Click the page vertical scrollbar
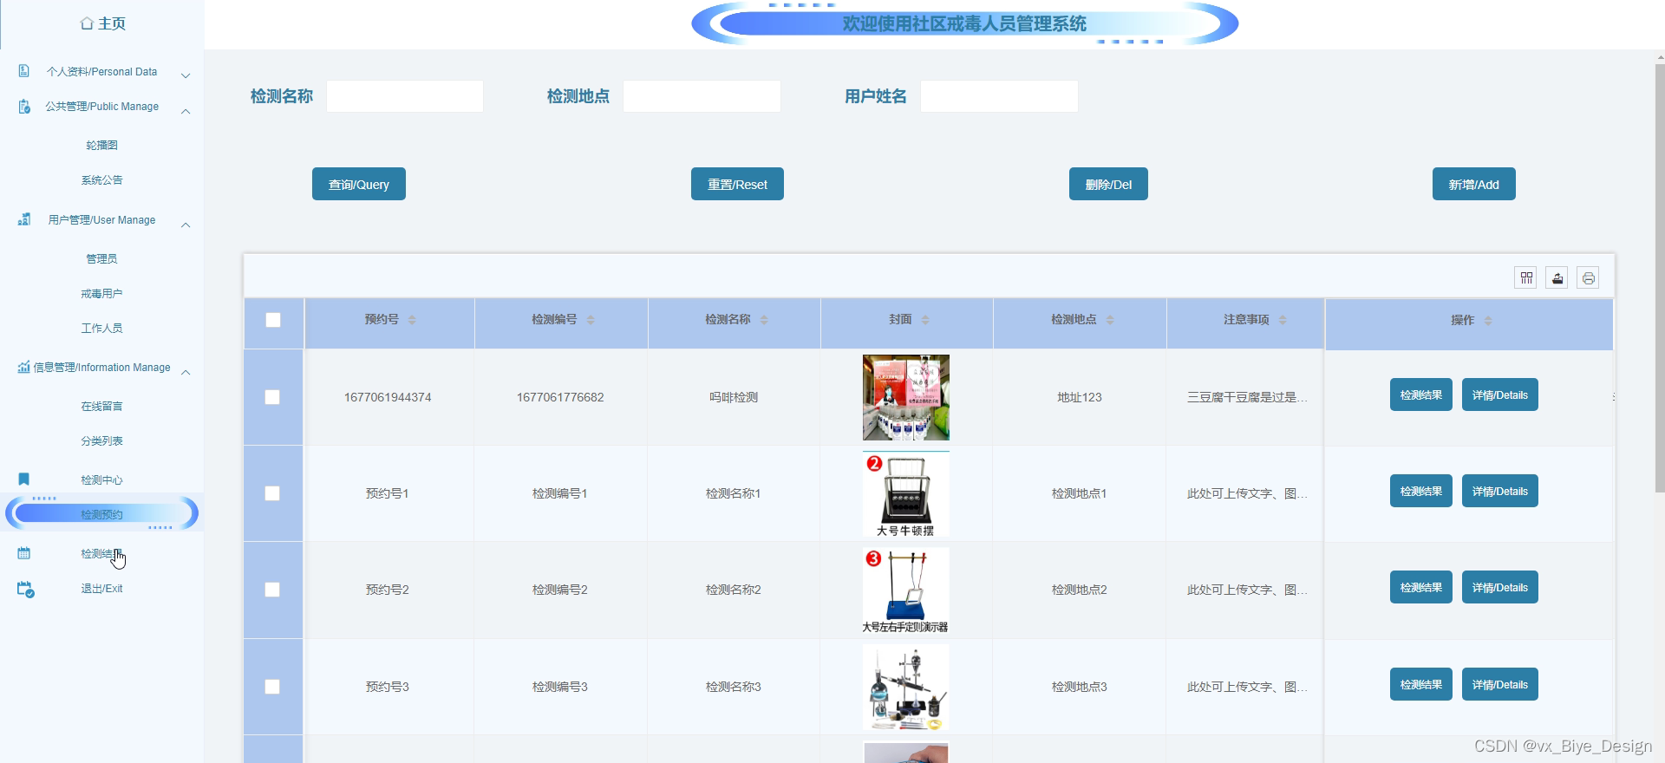The width and height of the screenshot is (1665, 763). 1660,277
